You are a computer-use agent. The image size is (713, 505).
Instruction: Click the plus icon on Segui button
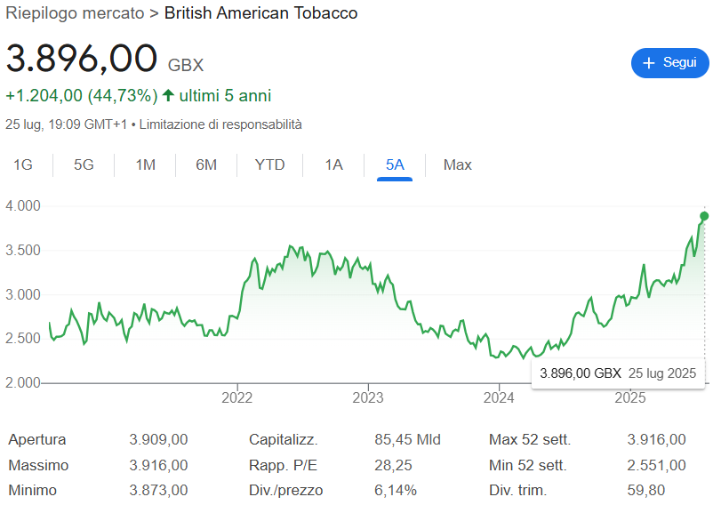tap(648, 63)
